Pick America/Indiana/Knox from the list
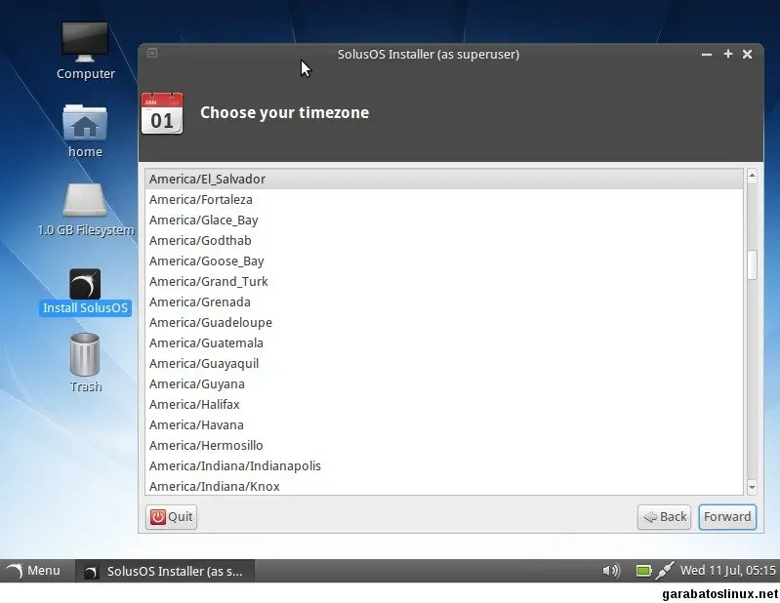780x603 pixels. [444, 486]
